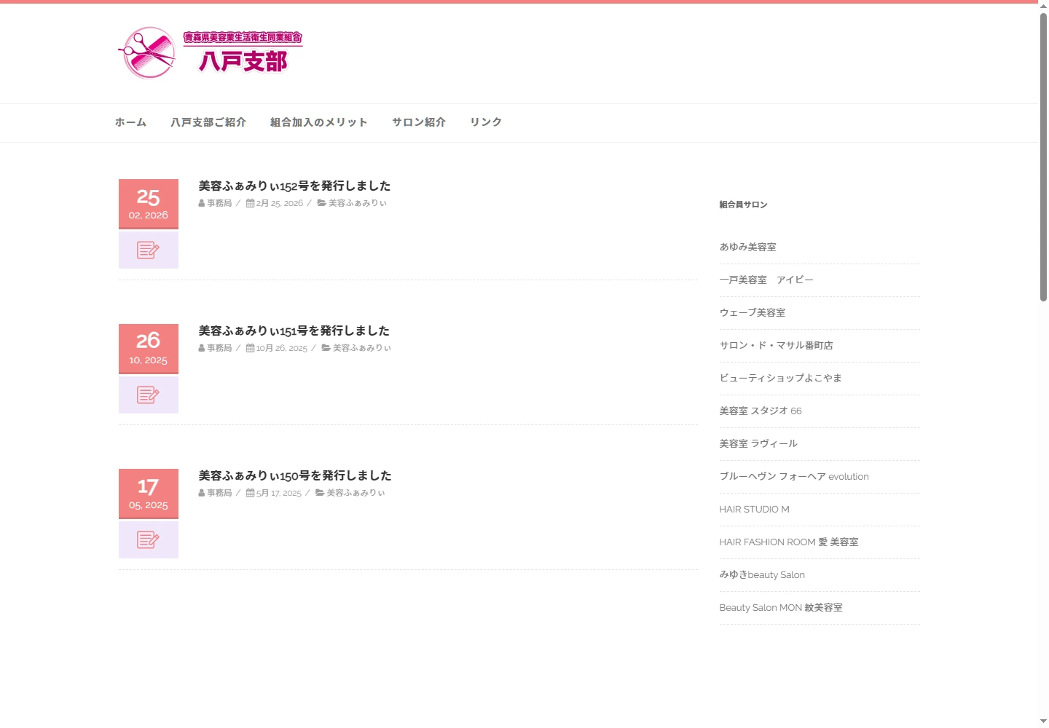Image resolution: width=1049 pixels, height=728 pixels.
Task: Open the HAIR STUDIO M link
Action: [754, 509]
